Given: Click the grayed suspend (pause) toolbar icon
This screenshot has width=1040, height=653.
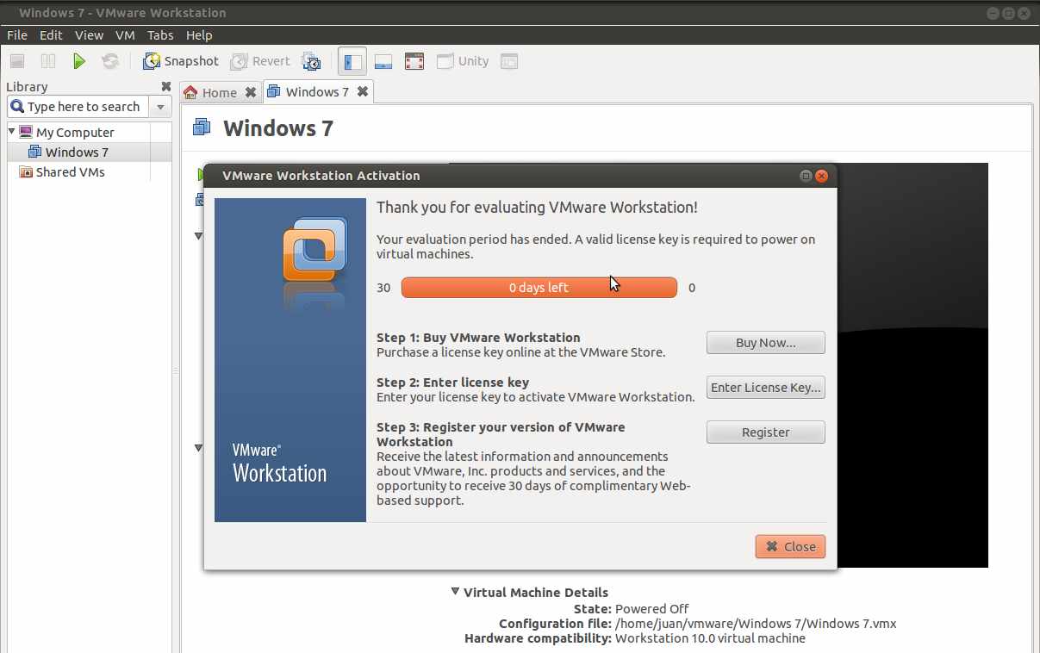Looking at the screenshot, I should click(48, 61).
